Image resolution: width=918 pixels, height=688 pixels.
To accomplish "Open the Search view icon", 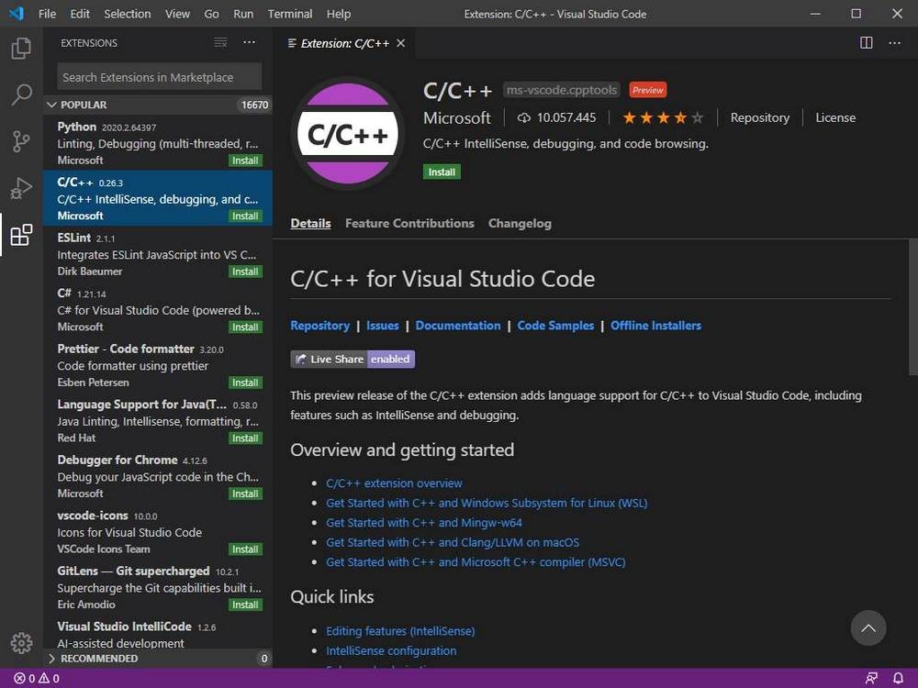I will point(21,94).
